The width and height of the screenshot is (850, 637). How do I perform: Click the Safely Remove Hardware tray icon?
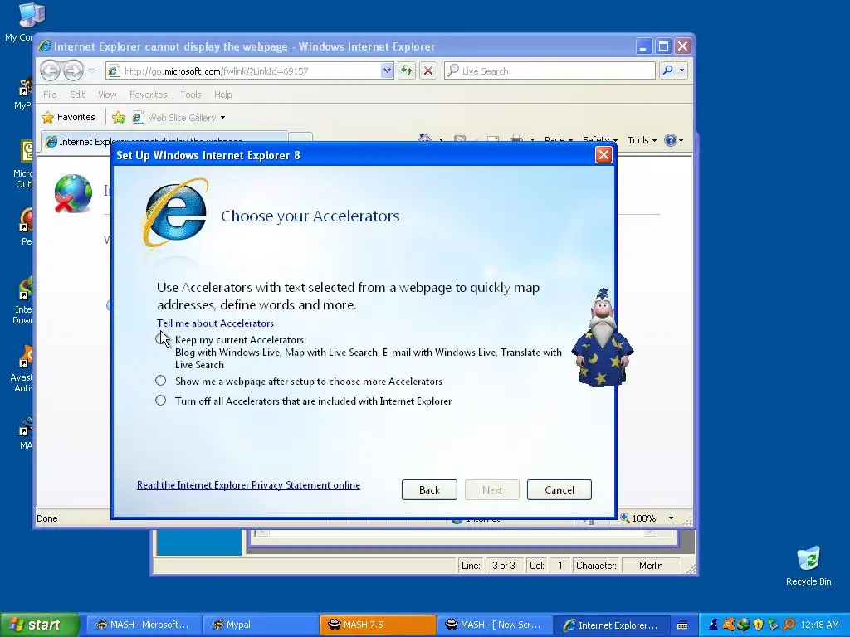point(773,625)
